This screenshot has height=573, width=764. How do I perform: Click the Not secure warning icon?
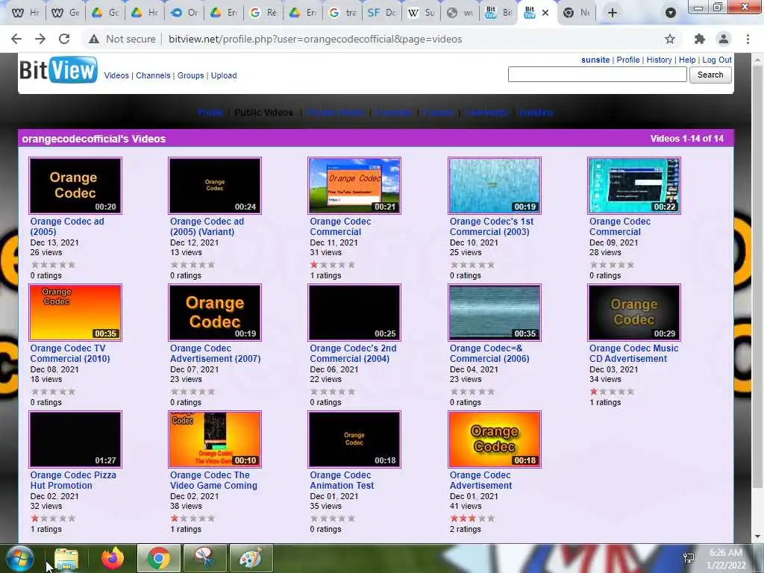(94, 39)
